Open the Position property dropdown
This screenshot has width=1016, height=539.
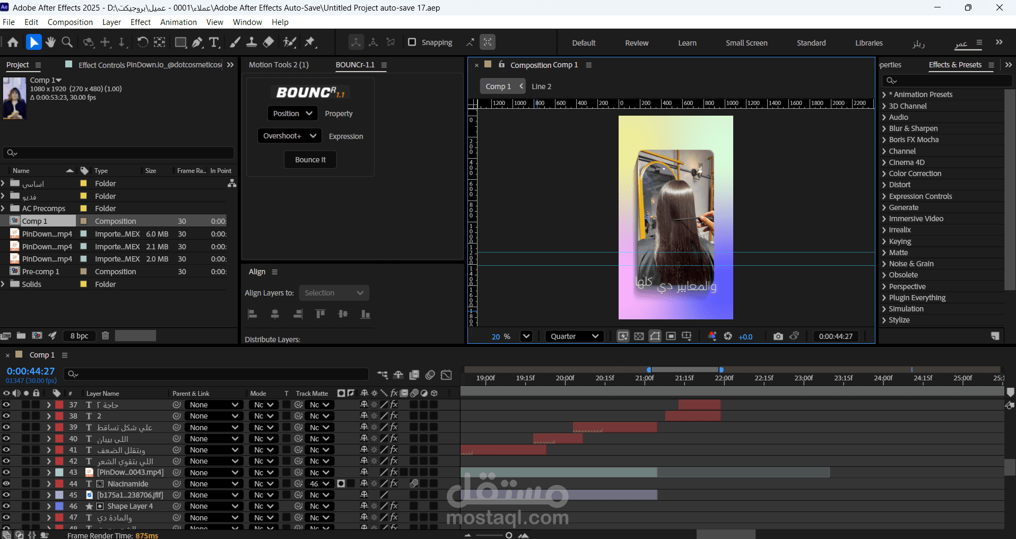tap(292, 114)
